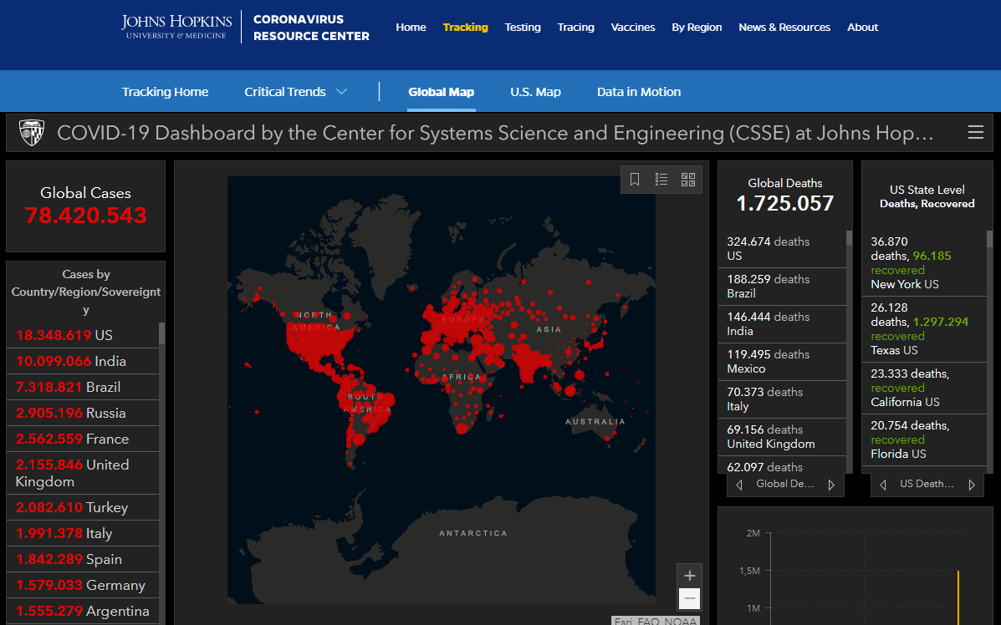Select the Germany row in cases list
This screenshot has width=1001, height=625.
coord(82,586)
